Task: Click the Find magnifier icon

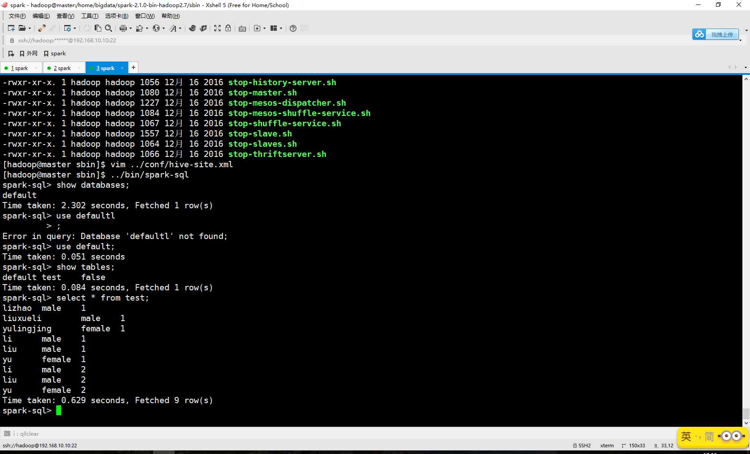Action: (x=108, y=28)
